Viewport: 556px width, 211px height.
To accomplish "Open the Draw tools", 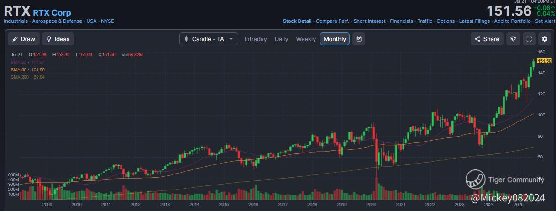I will [24, 39].
